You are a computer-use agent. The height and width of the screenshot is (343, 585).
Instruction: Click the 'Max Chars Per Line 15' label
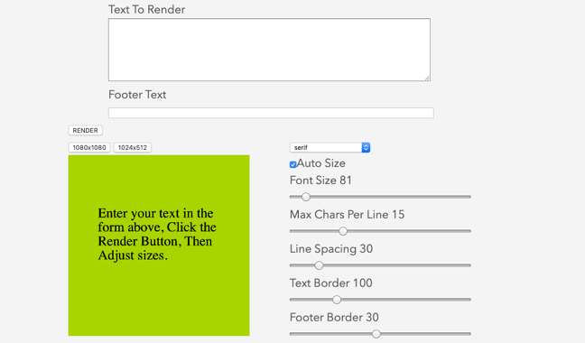347,215
